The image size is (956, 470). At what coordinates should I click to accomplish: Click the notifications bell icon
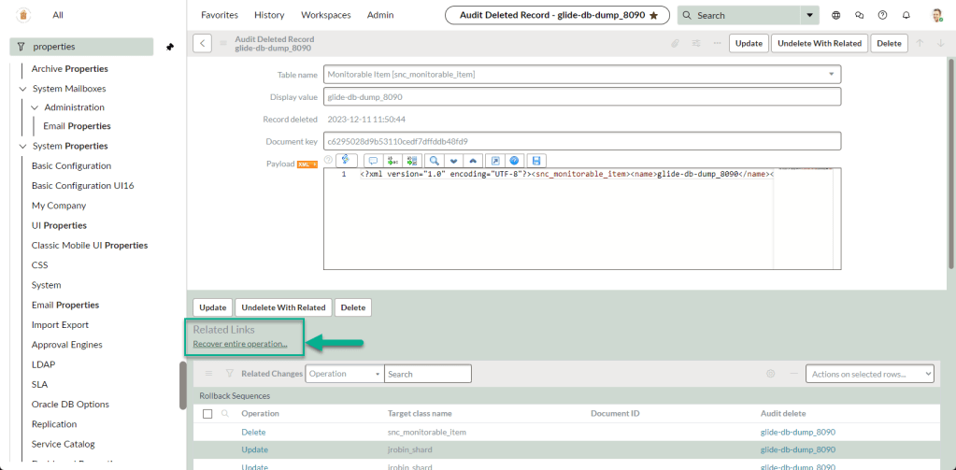pyautogui.click(x=906, y=15)
